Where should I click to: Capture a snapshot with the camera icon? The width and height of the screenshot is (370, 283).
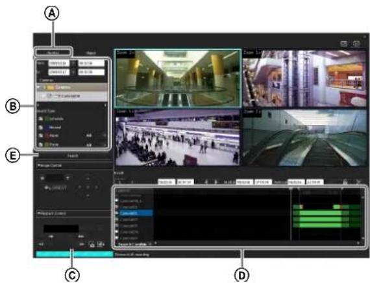pyautogui.click(x=92, y=245)
